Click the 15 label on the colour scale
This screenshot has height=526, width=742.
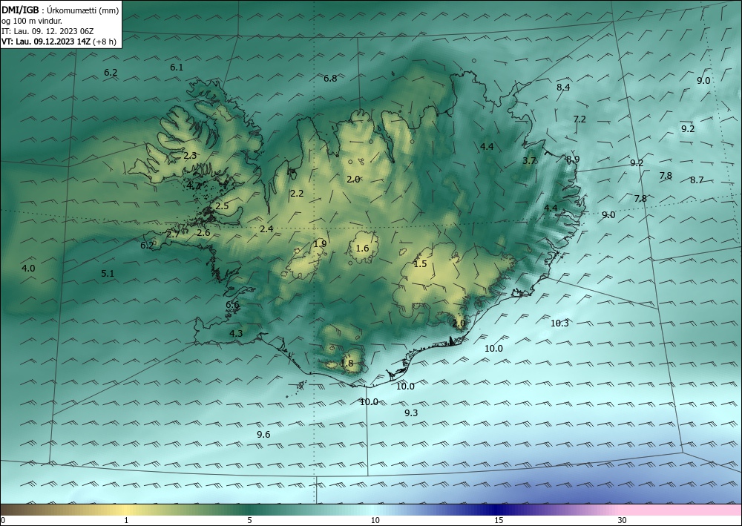[x=499, y=521]
